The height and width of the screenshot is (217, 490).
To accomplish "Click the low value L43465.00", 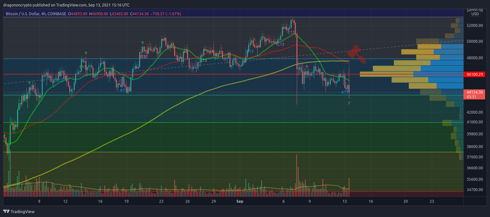I will pyautogui.click(x=119, y=14).
